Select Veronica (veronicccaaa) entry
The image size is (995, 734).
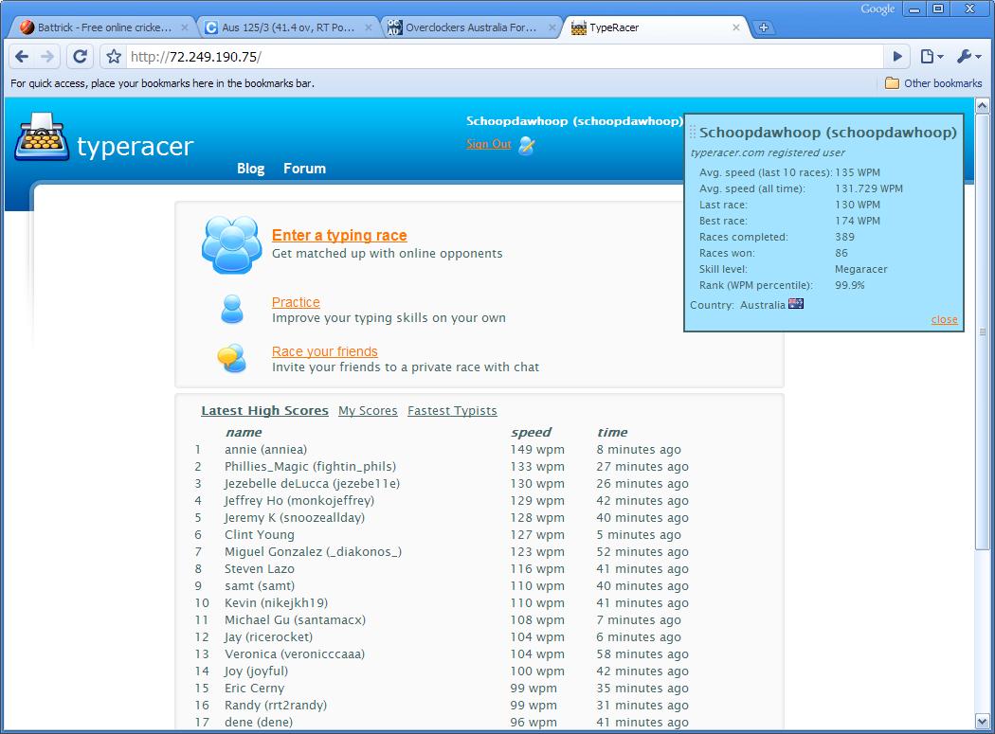point(295,654)
